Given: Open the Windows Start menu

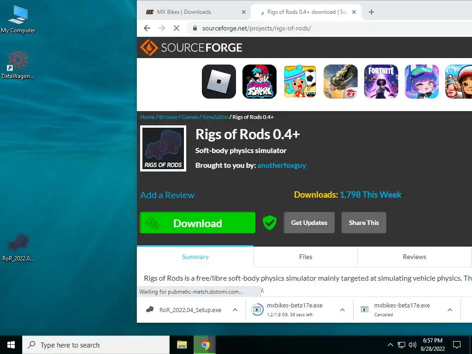Looking at the screenshot, I should pyautogui.click(x=11, y=345).
